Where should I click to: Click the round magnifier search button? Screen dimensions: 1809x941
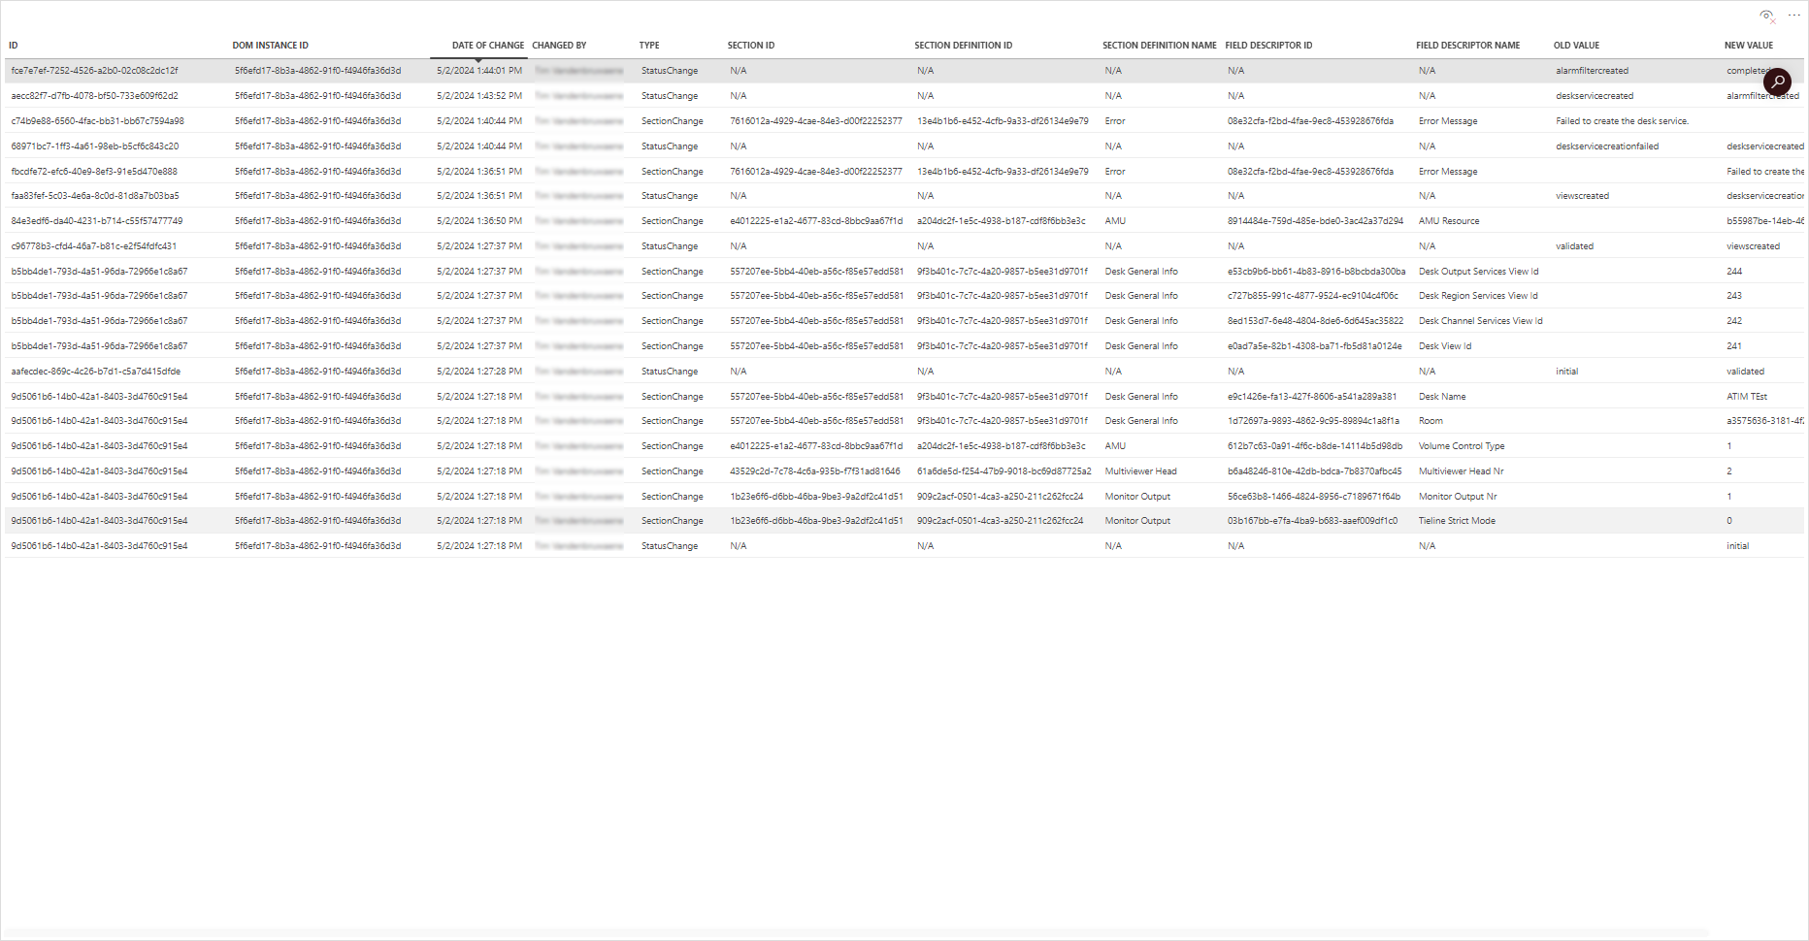[1777, 82]
